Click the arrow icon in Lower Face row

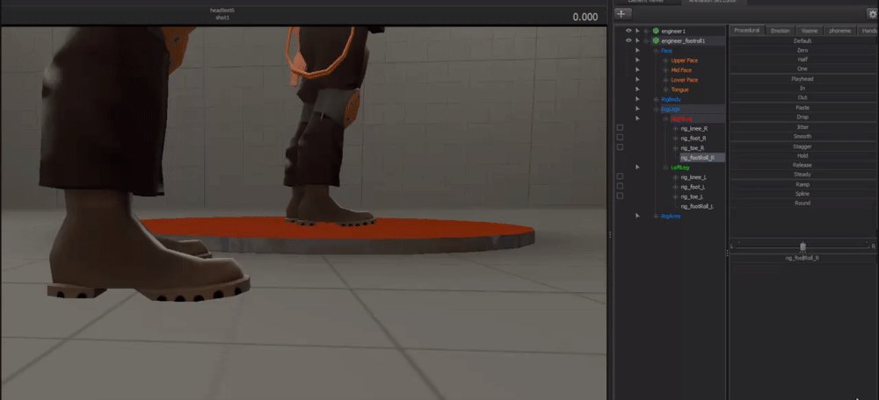click(637, 80)
